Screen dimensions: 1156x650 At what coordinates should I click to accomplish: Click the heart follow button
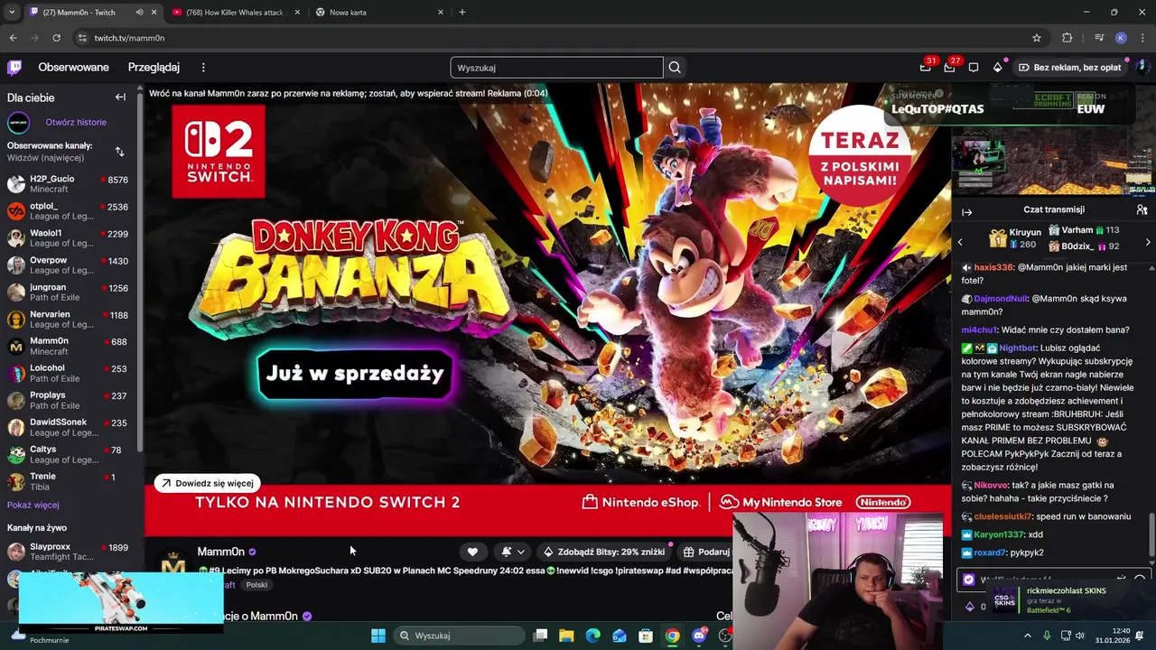pos(472,552)
